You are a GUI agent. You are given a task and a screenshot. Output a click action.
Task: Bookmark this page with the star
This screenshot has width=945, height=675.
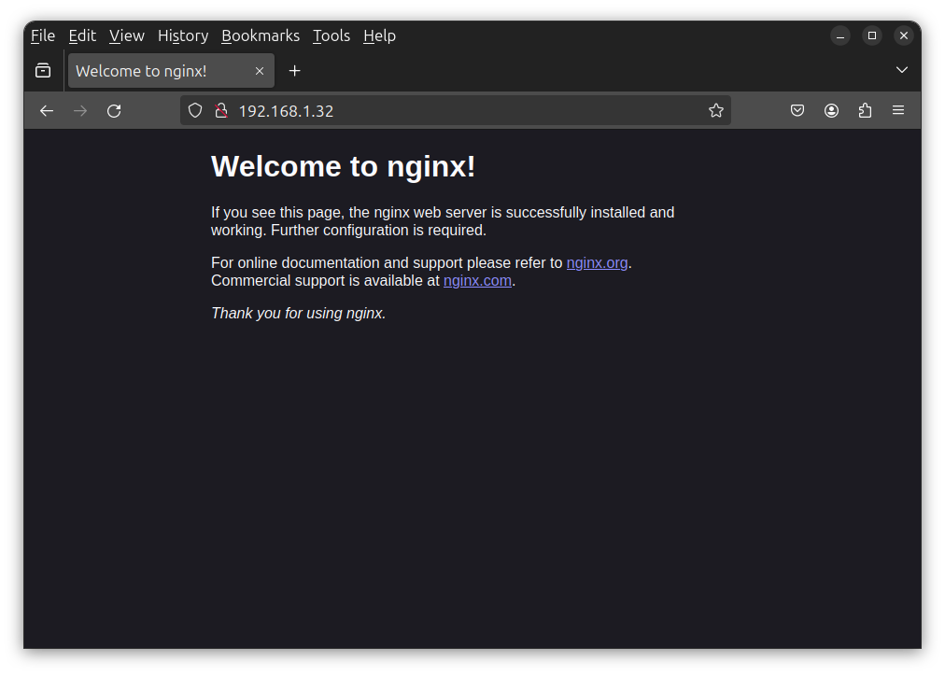(x=715, y=110)
